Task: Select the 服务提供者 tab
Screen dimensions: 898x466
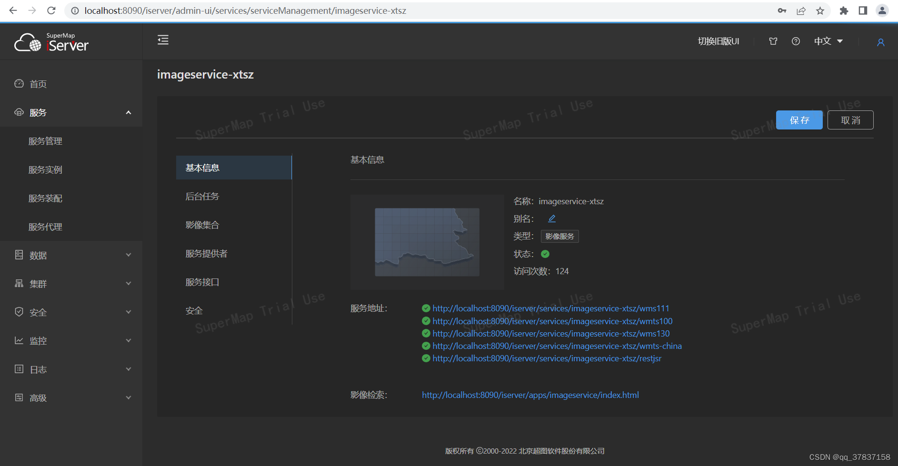Action: (234, 253)
